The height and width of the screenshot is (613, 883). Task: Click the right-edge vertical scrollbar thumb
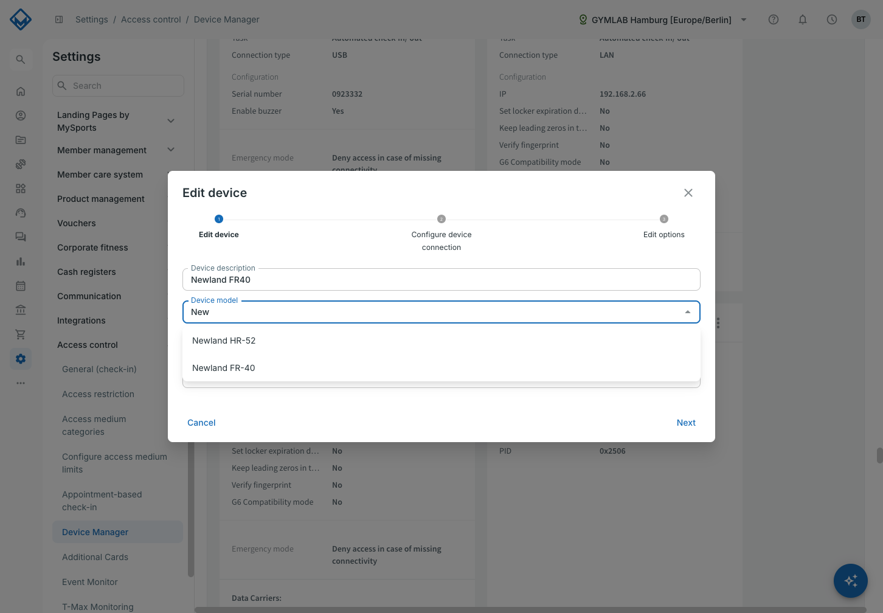[879, 455]
